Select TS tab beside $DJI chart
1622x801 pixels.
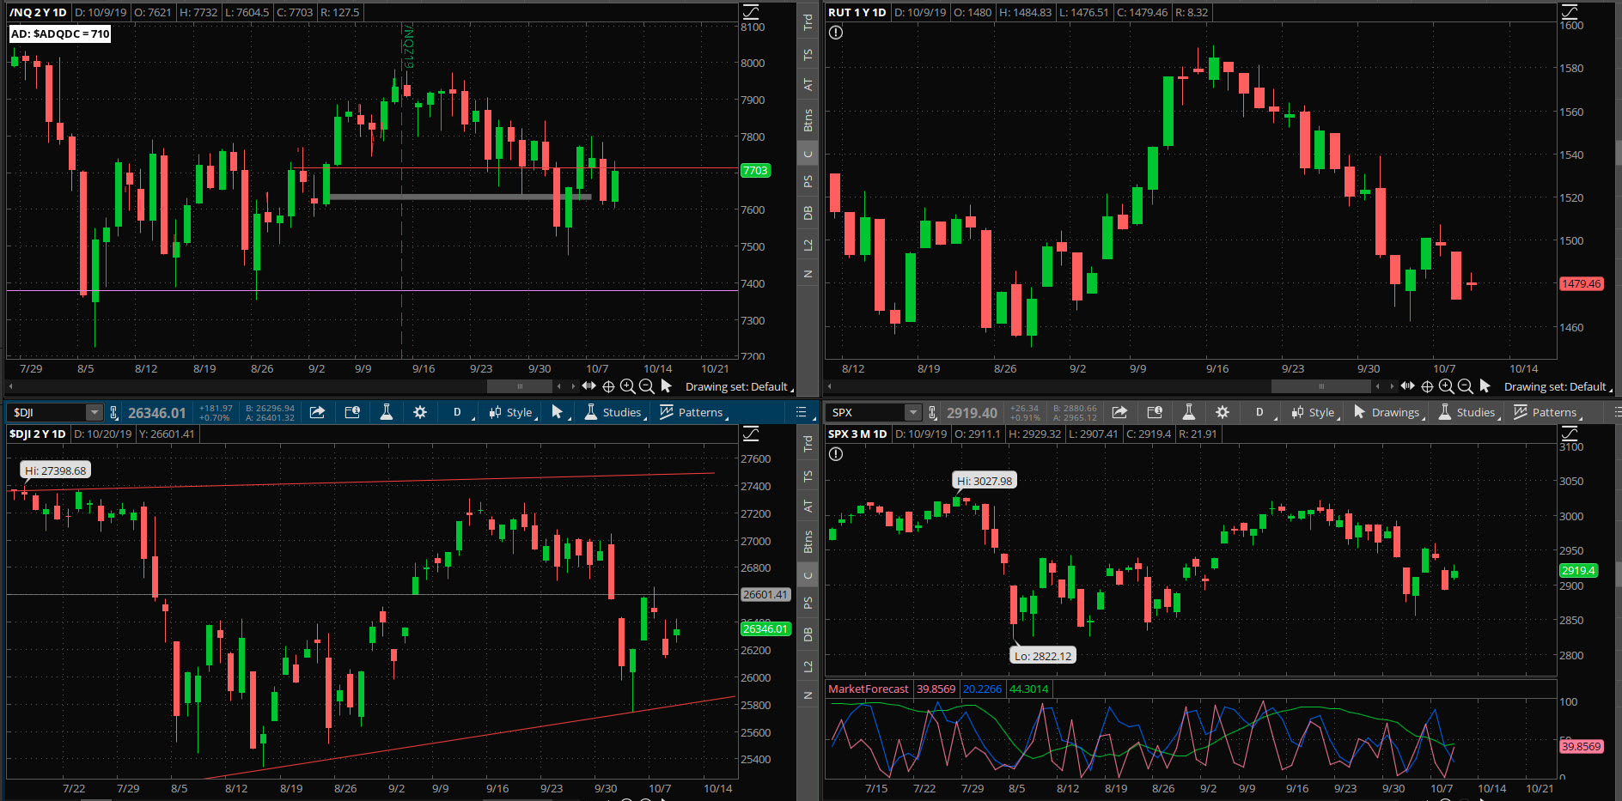tap(808, 476)
